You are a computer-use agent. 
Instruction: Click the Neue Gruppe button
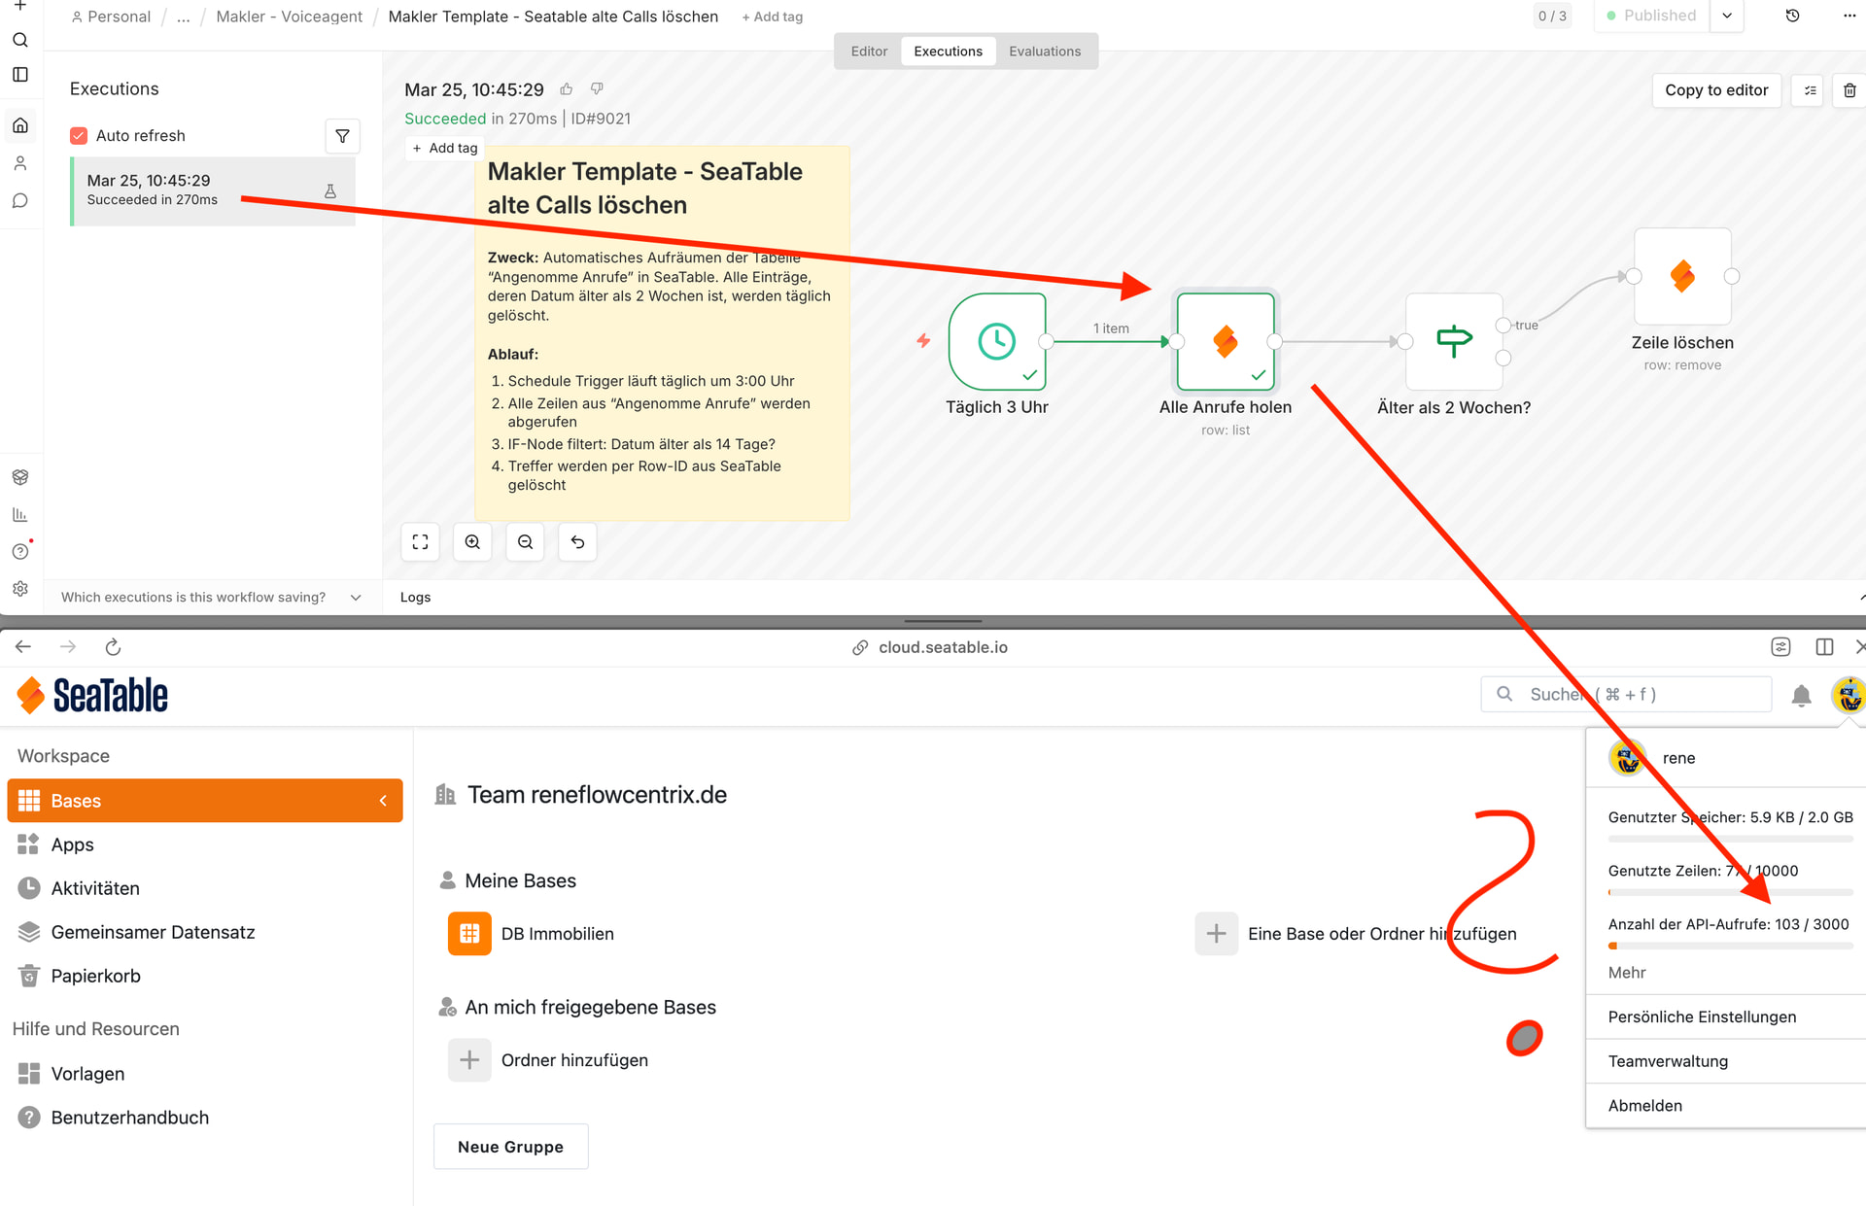click(x=510, y=1147)
